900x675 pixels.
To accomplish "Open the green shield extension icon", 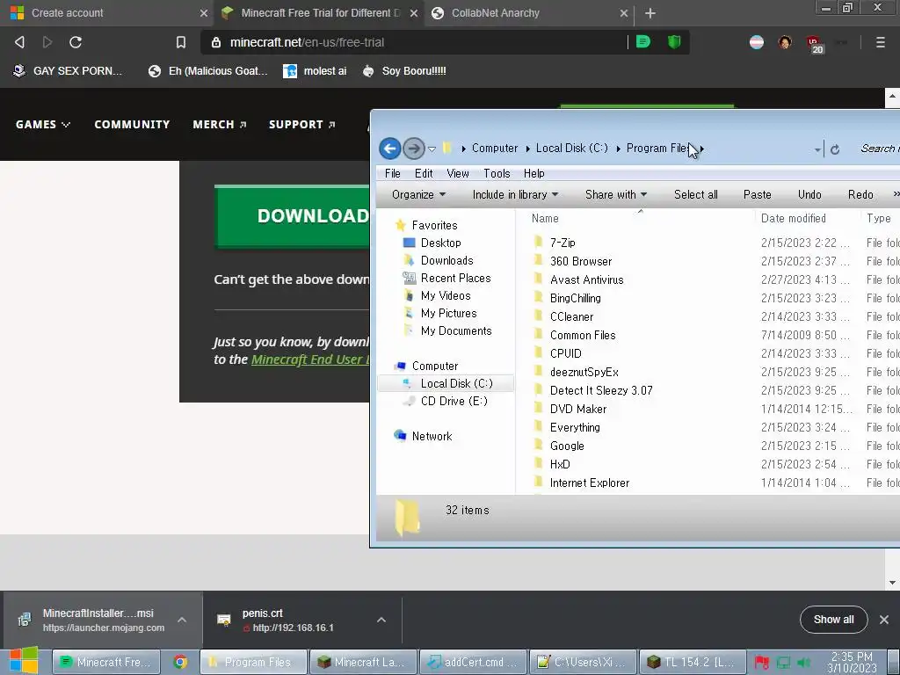I will (x=674, y=42).
